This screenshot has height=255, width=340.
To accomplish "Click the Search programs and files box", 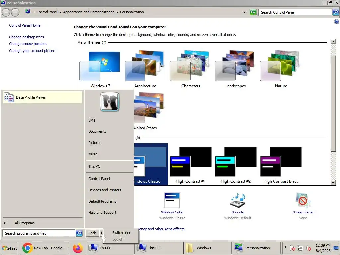I will (x=39, y=233).
